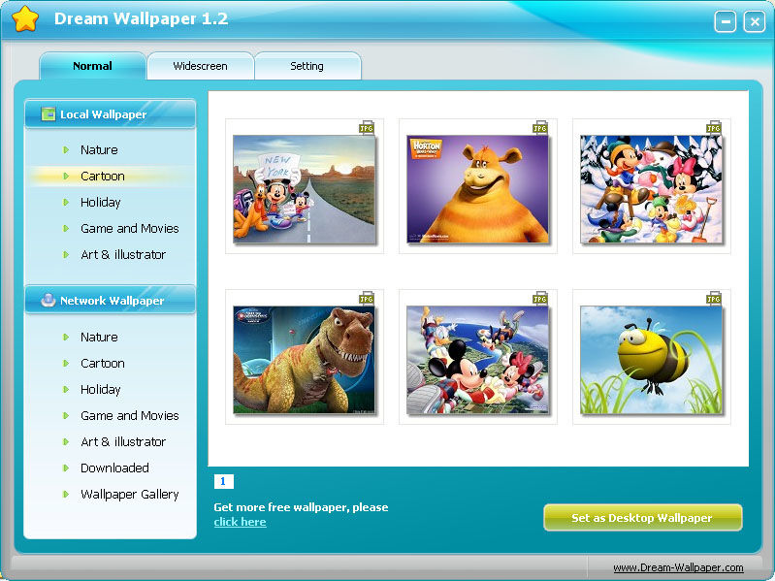Click JPG badge on bee wallpaper
Viewport: 775px width, 581px height.
pos(714,299)
